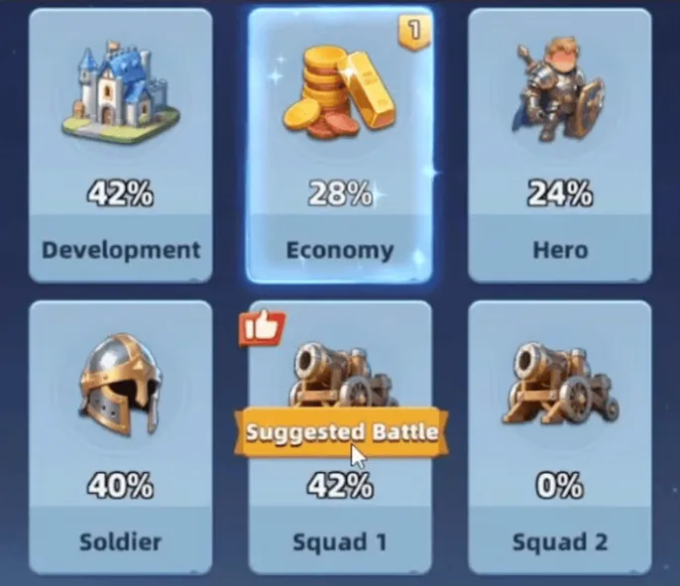Click the gold coins Economy icon
Image resolution: width=680 pixels, height=586 pixels.
click(339, 93)
